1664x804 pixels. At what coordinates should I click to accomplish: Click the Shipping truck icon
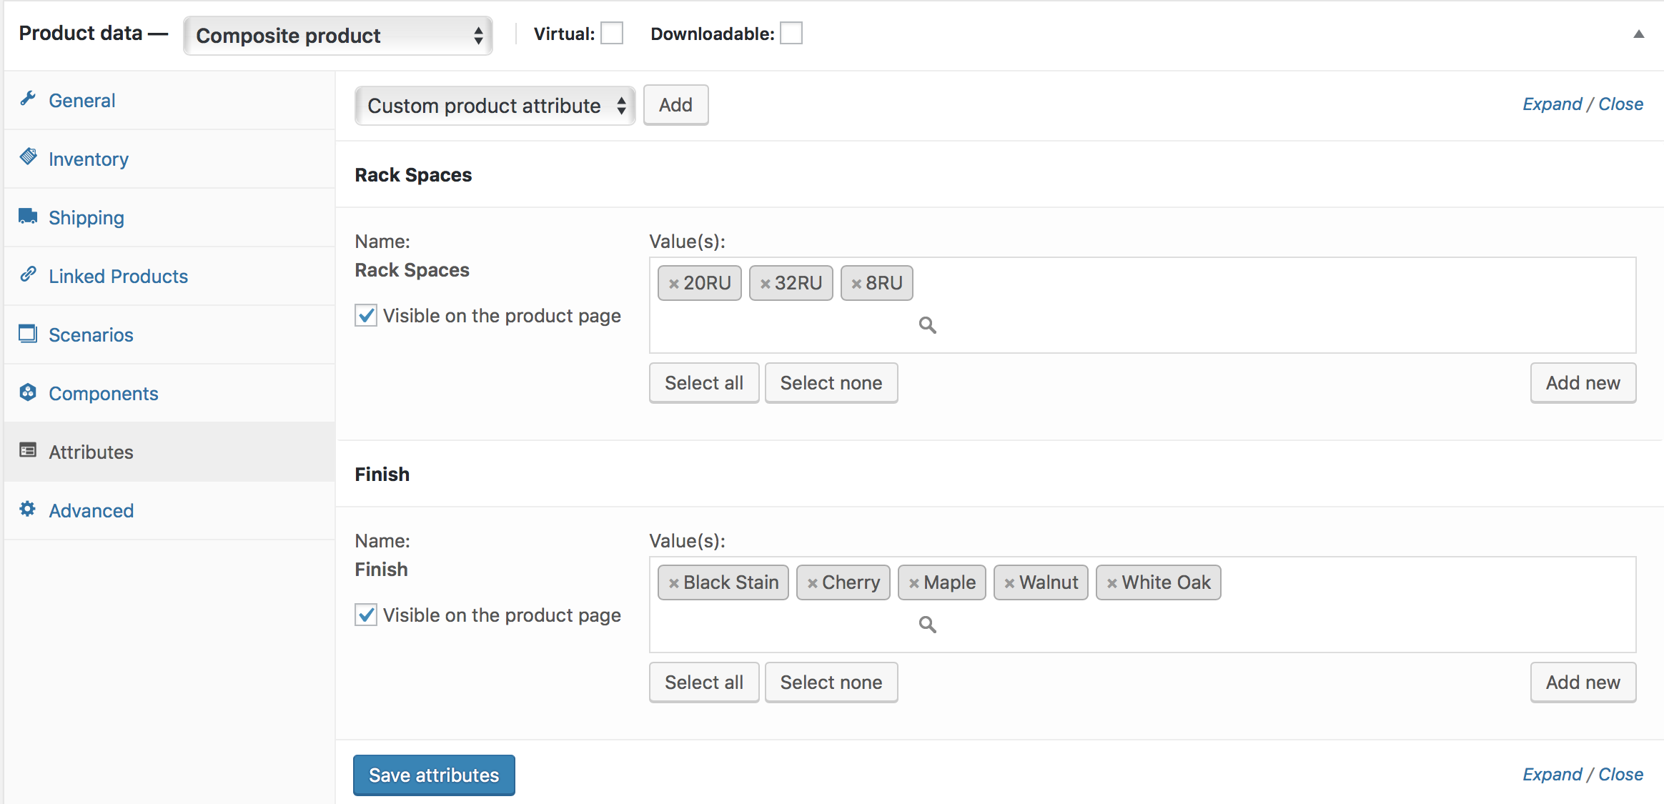tap(28, 216)
